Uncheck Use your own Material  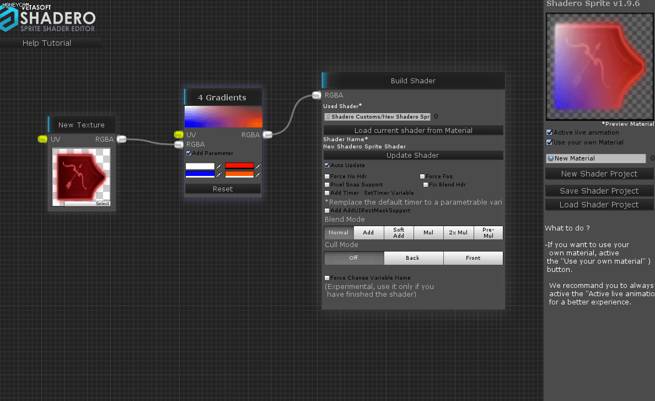(549, 142)
